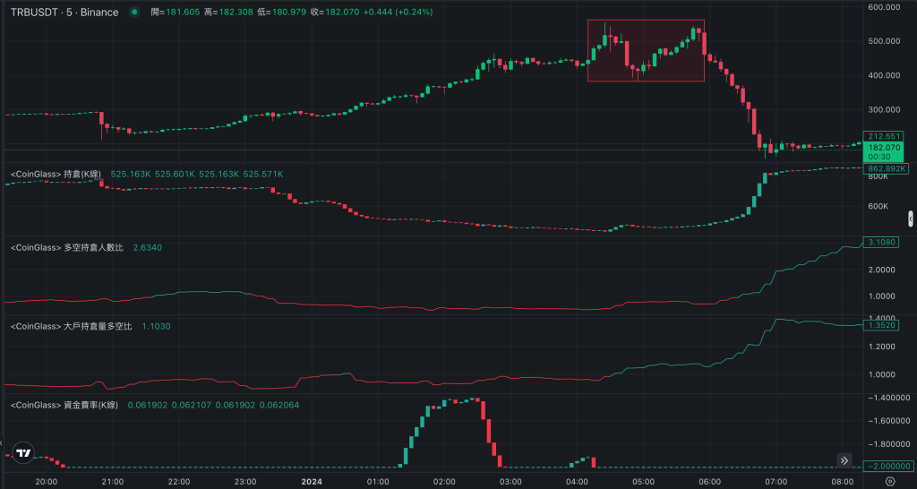Expand the left edge toolbar handle

[x=3, y=445]
